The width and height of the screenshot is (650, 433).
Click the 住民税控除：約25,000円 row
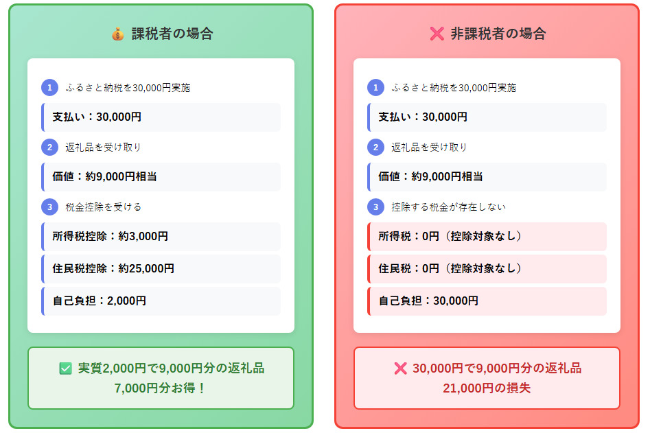pos(161,268)
